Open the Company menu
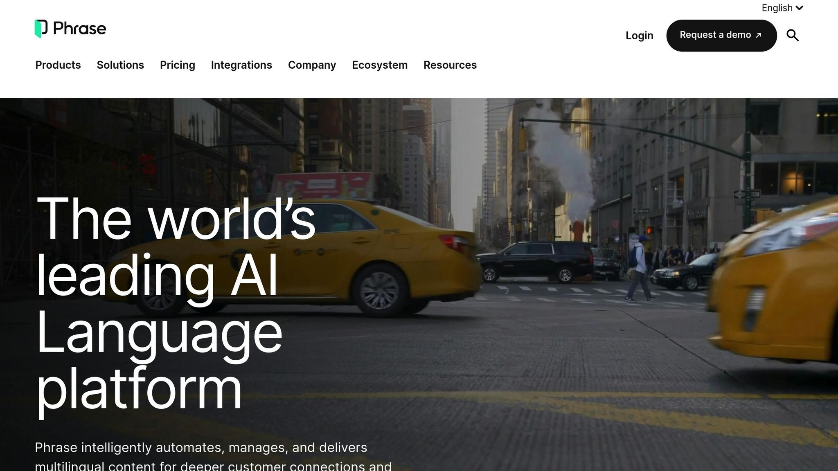Viewport: 838px width, 471px height. point(312,65)
